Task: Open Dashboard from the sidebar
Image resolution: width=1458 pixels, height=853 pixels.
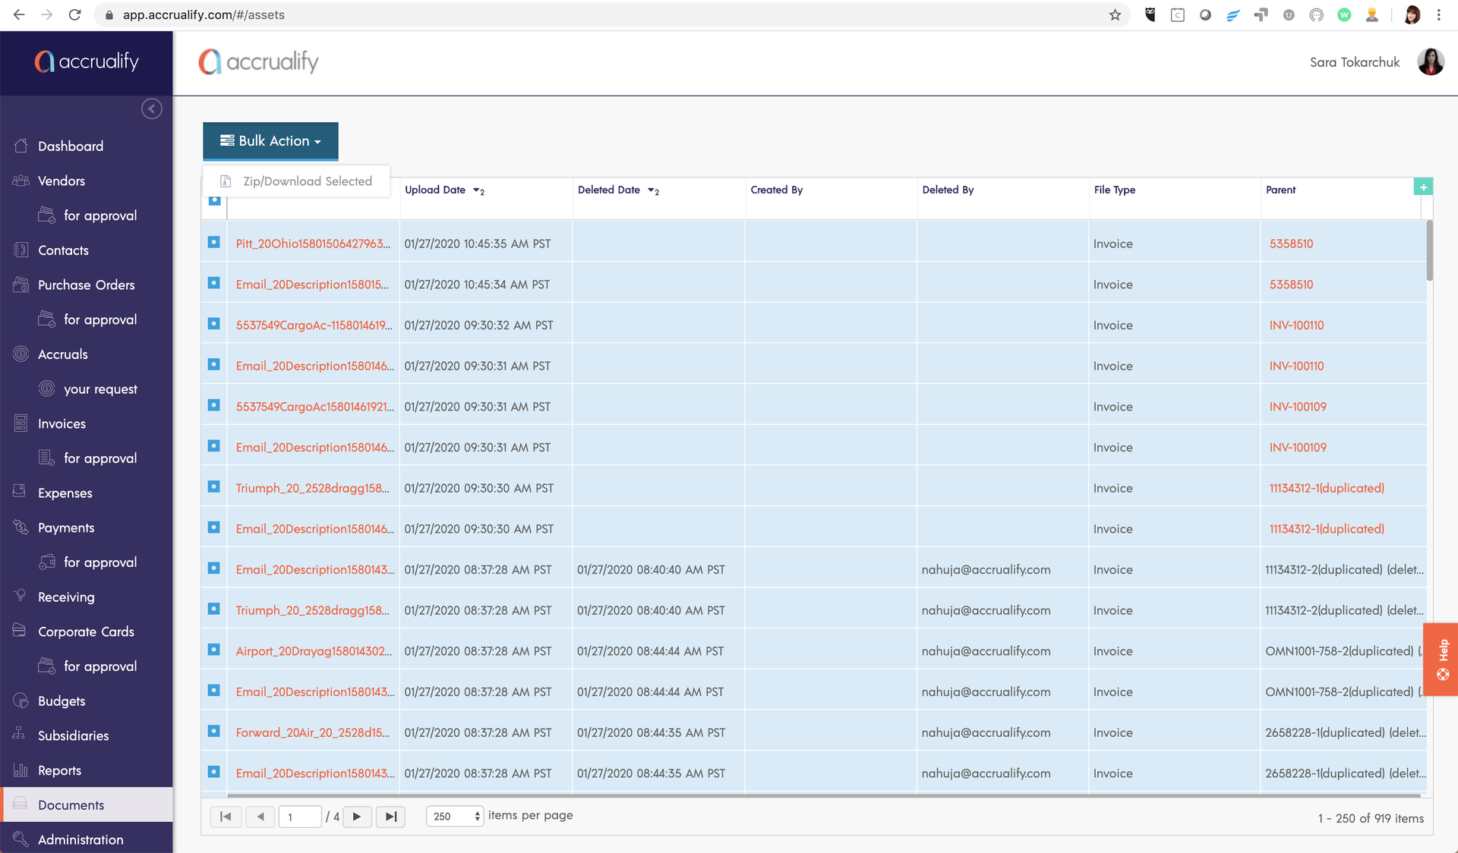Action: (x=71, y=146)
